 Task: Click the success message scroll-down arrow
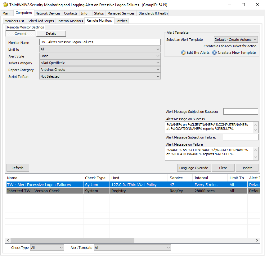tap(256, 130)
